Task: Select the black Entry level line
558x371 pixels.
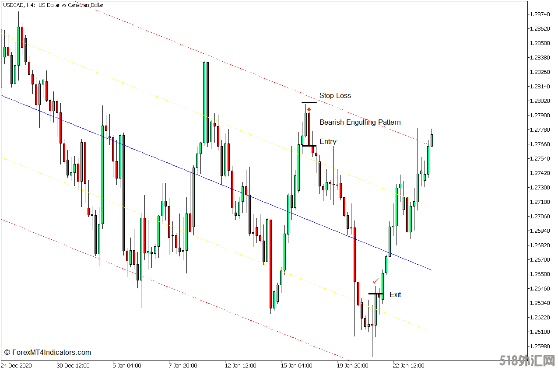Action: coord(309,146)
